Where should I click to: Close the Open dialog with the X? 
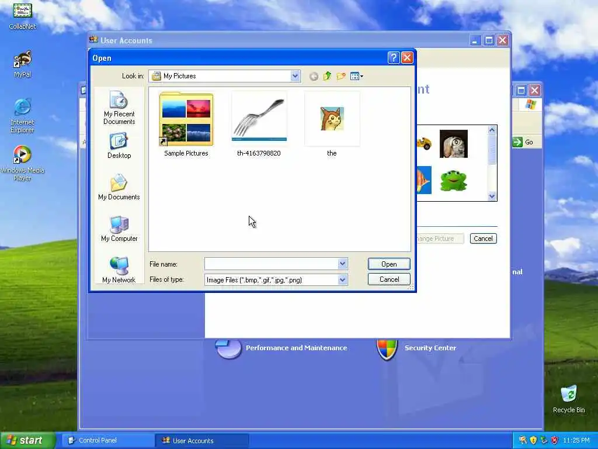pos(407,58)
